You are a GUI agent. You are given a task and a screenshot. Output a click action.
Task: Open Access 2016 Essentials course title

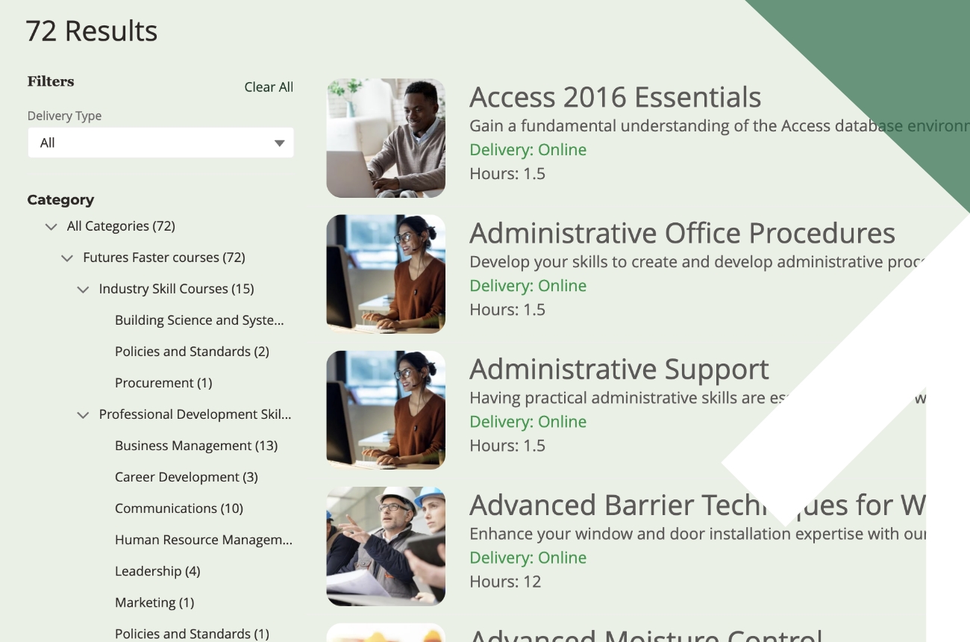point(616,97)
